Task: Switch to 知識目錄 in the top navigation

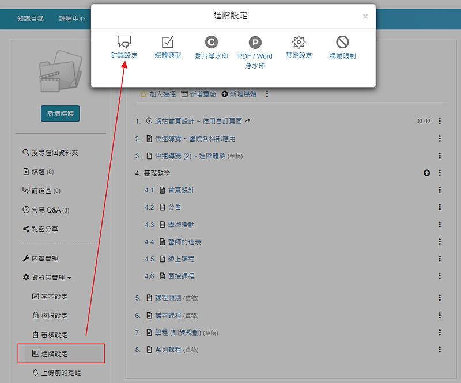Action: pos(31,18)
